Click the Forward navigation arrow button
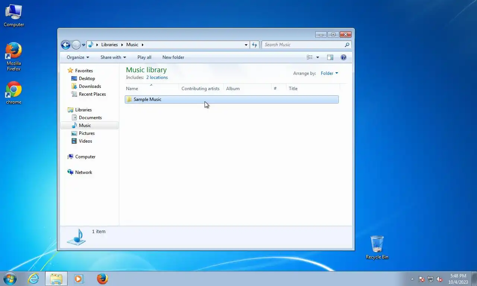This screenshot has height=286, width=477. 76,45
